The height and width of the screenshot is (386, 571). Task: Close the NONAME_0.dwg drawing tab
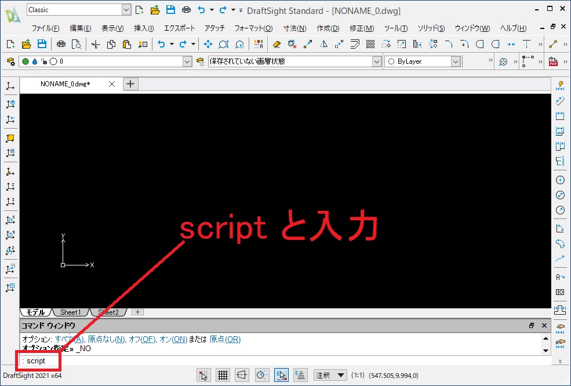pyautogui.click(x=112, y=84)
